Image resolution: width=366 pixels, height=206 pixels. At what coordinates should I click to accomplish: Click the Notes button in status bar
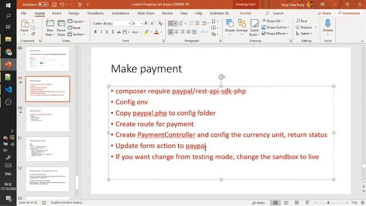258,203
